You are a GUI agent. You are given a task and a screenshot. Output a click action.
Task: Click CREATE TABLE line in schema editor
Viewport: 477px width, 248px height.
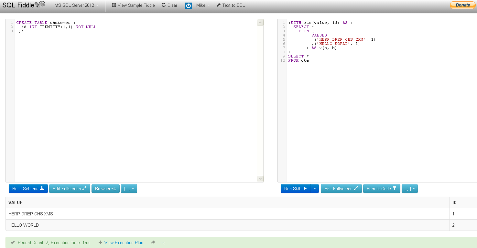(46, 23)
